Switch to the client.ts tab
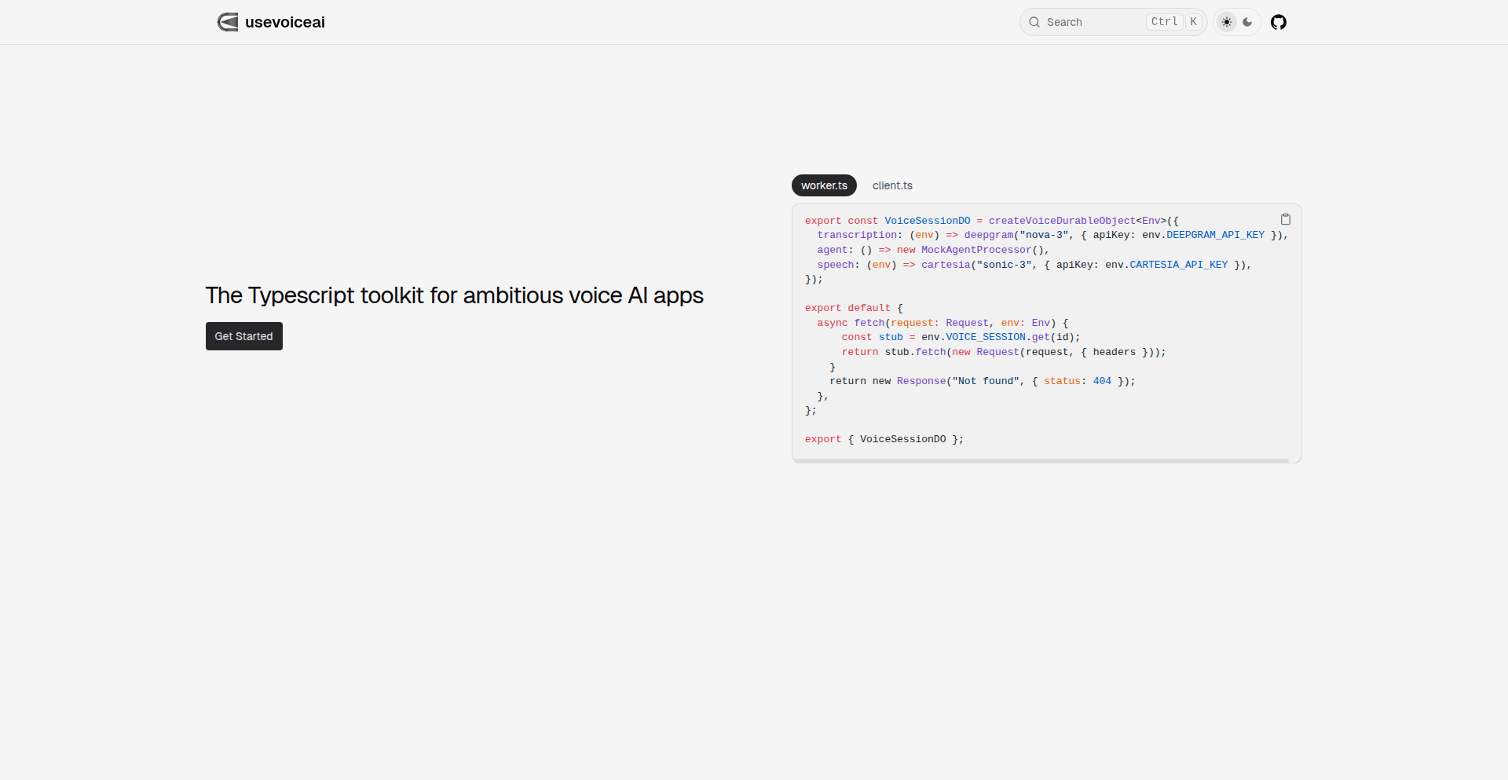This screenshot has width=1508, height=780. click(892, 185)
